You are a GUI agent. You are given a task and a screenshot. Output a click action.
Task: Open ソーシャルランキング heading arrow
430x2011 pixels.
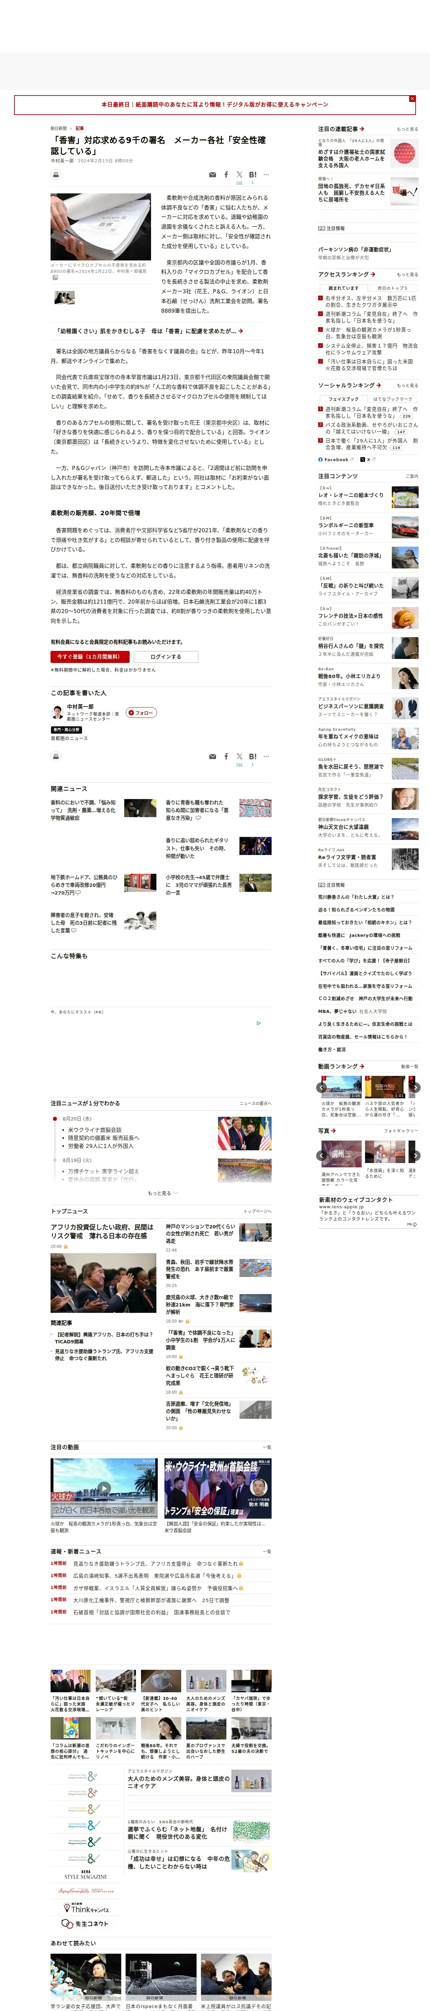(350, 386)
